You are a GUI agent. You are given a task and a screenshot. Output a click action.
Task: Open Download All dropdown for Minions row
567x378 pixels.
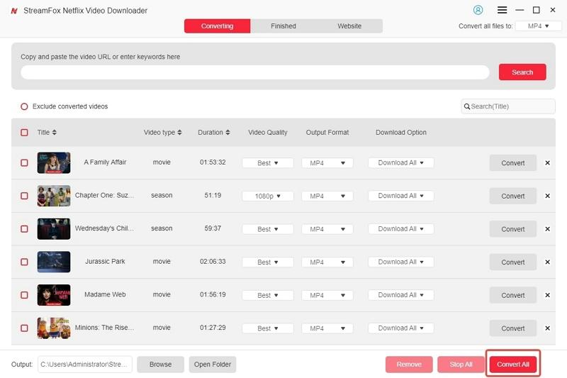pos(401,328)
